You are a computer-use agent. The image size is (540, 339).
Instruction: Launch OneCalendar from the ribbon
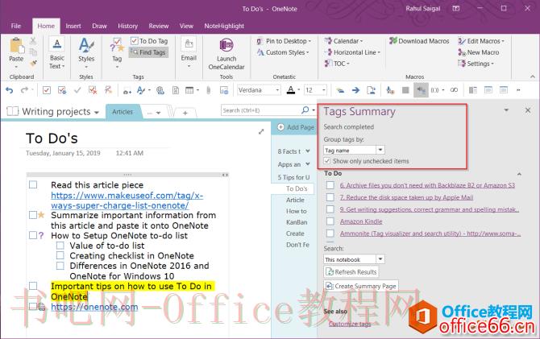[x=226, y=54]
